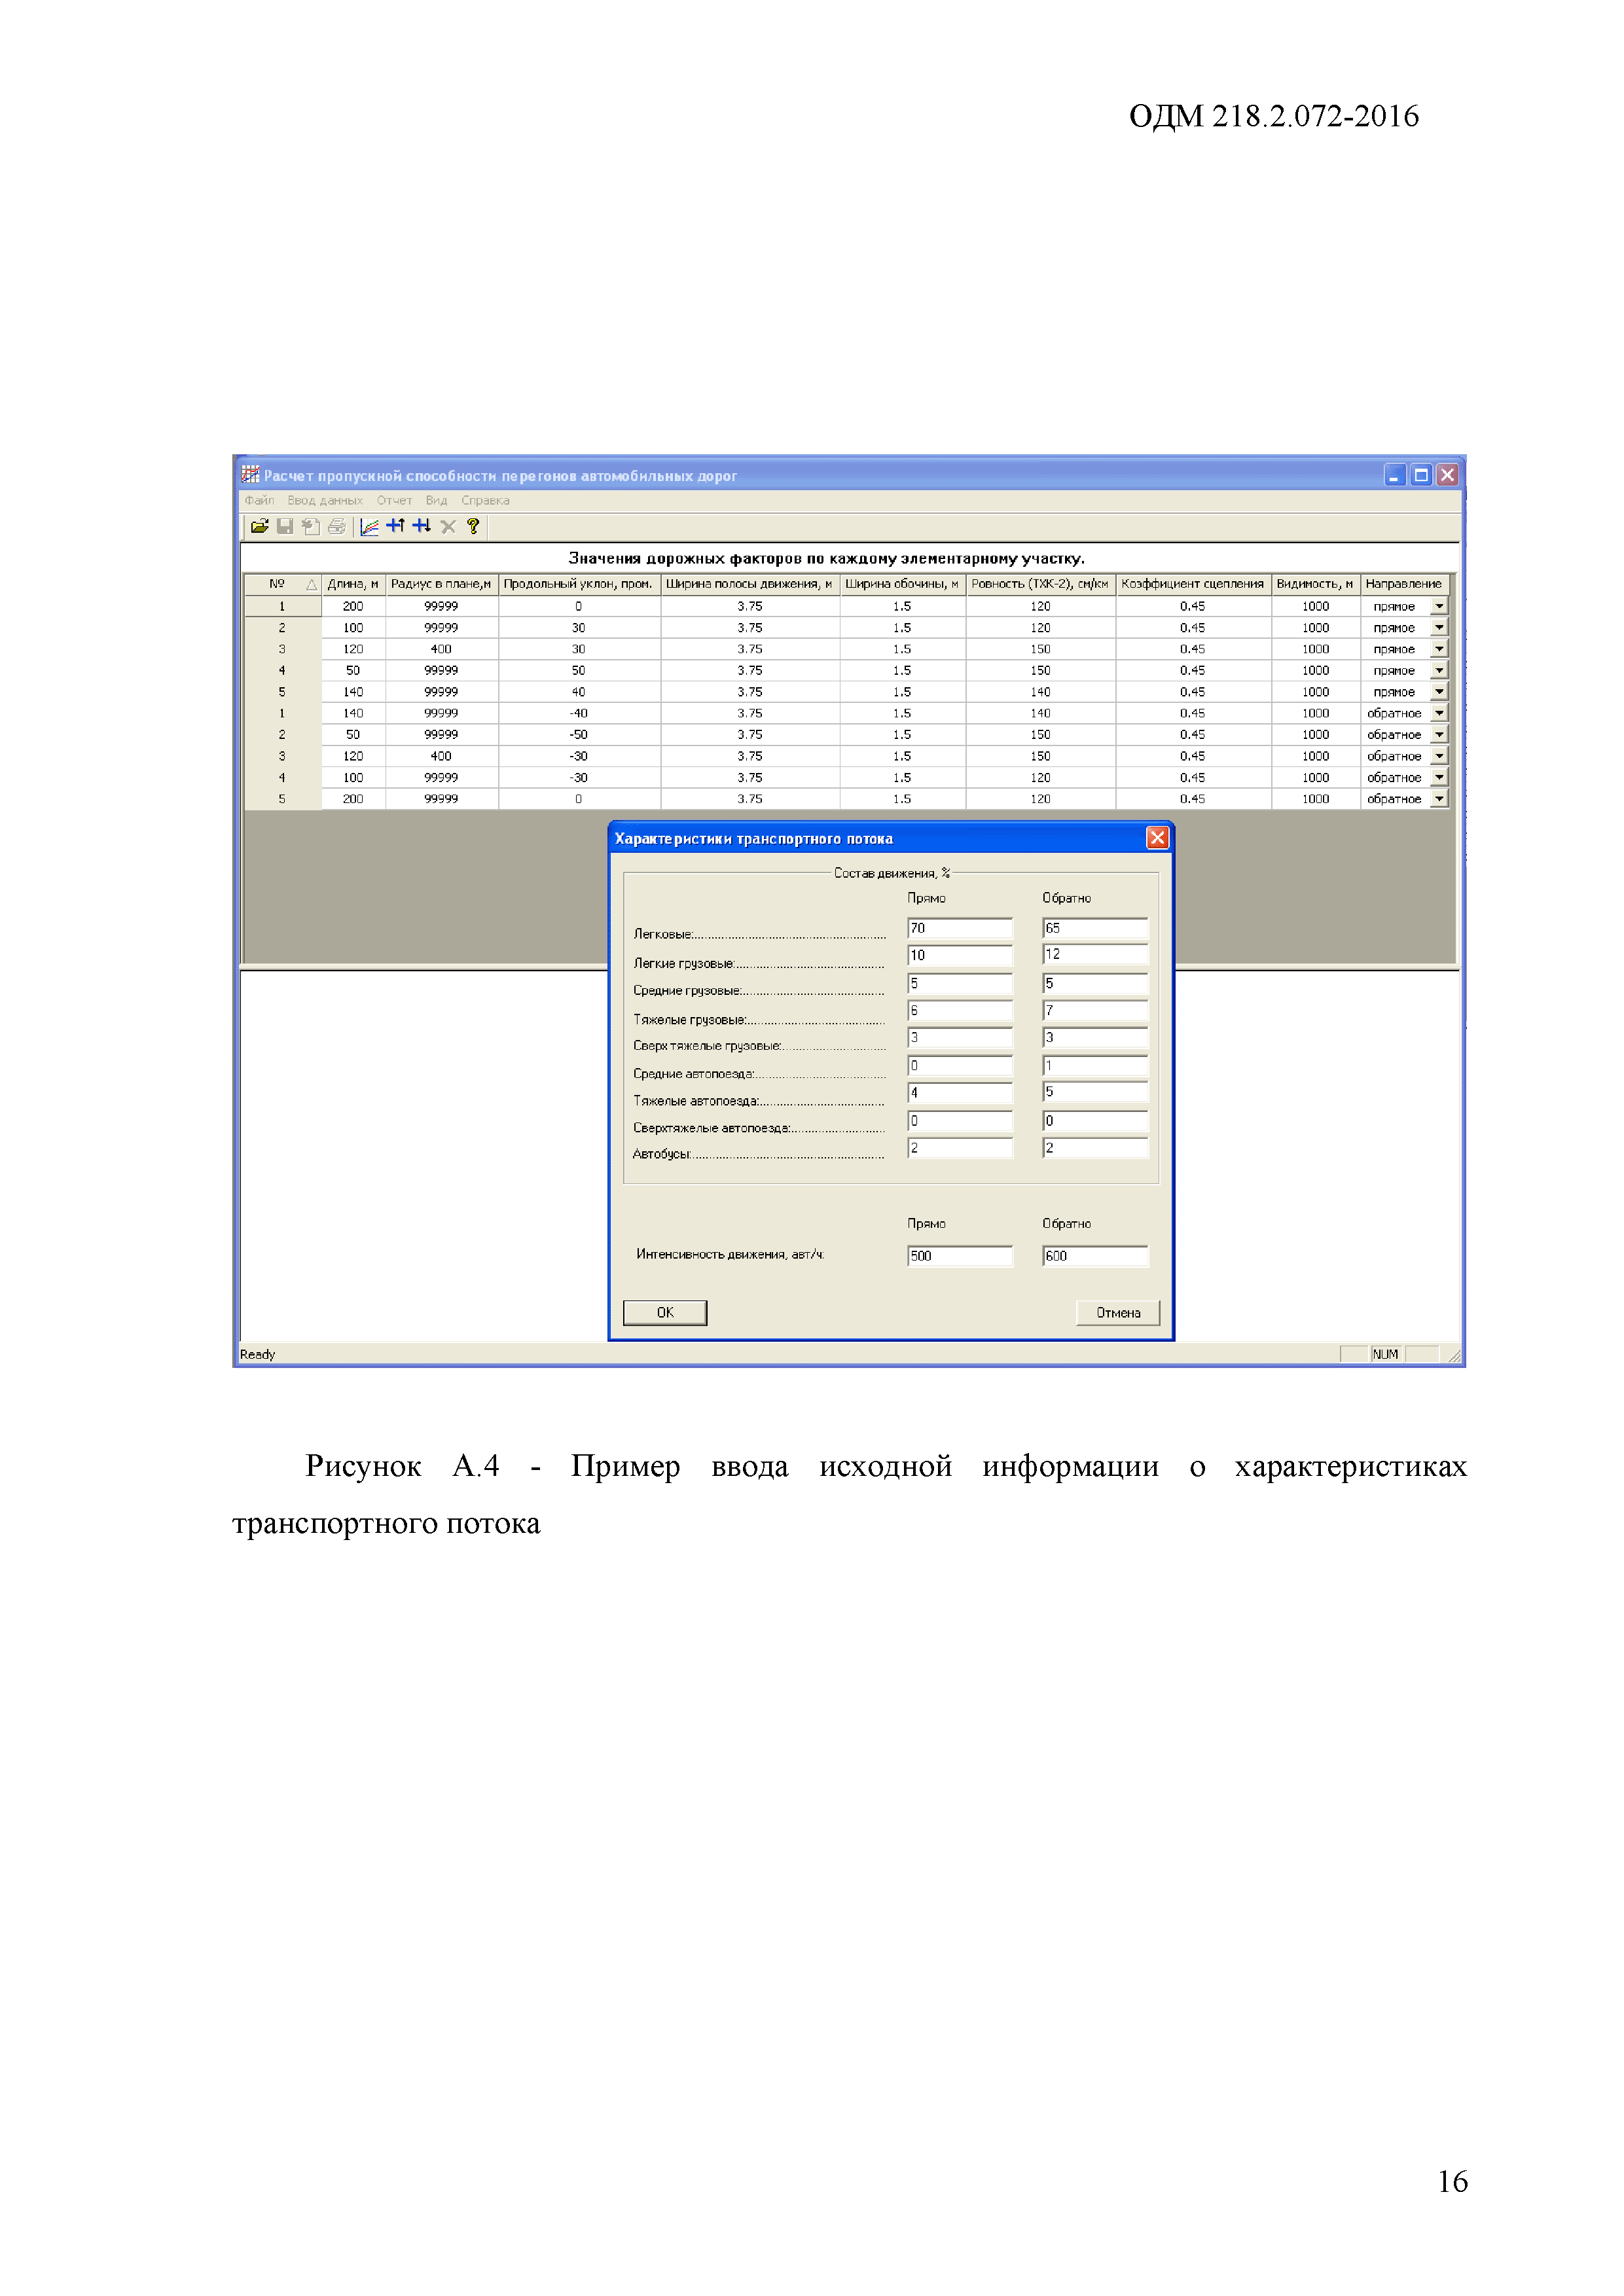The height and width of the screenshot is (2296, 1624).
Task: Click the Print toolbar icon
Action: (x=337, y=526)
